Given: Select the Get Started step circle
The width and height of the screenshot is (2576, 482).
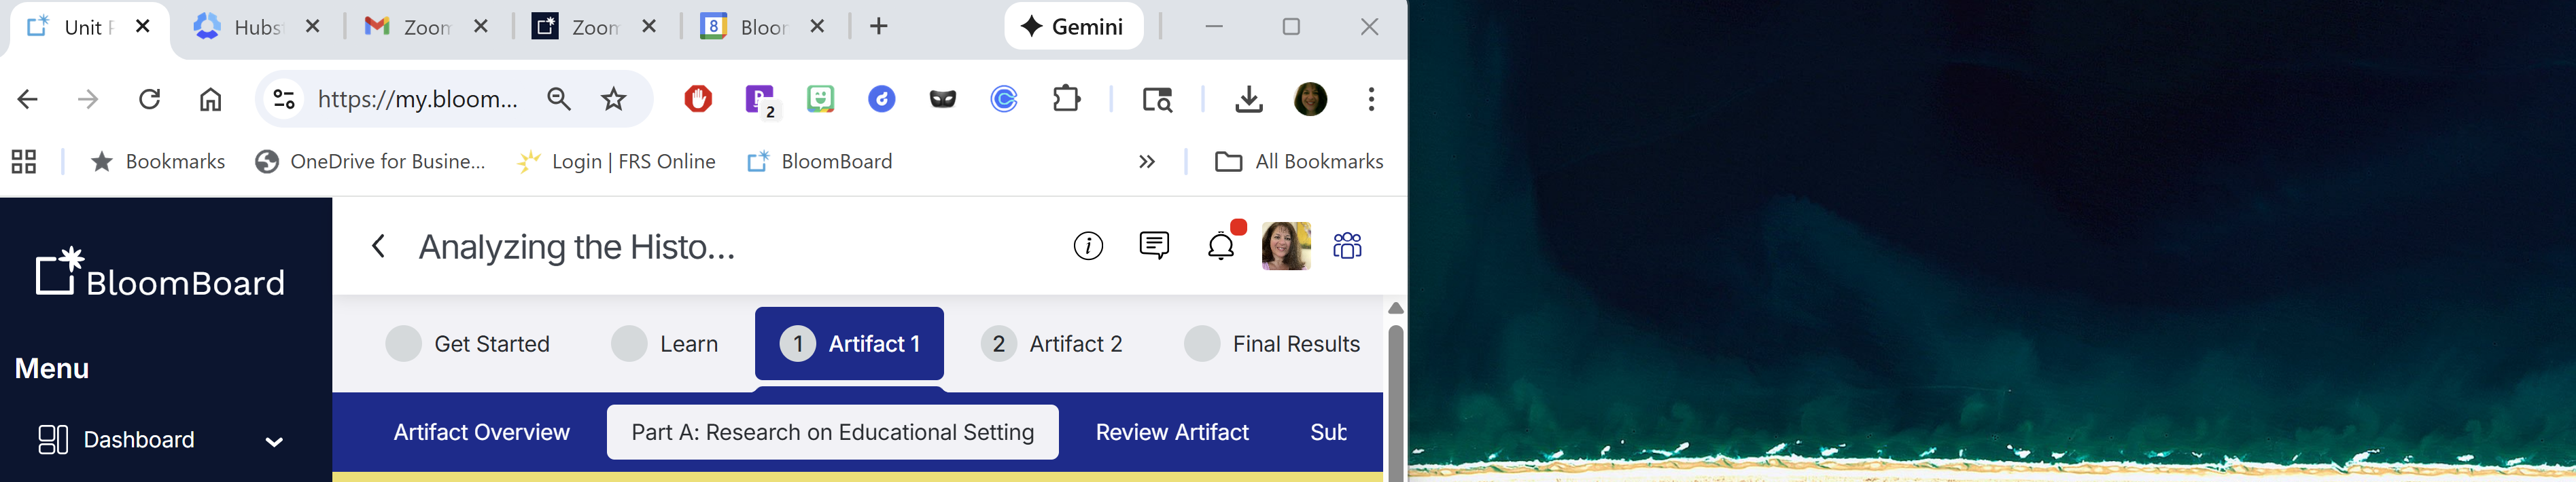Looking at the screenshot, I should (x=403, y=344).
